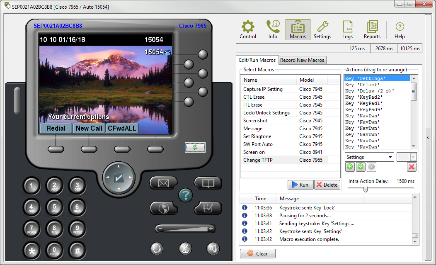Sort macros by Name column header
The image size is (436, 265).
click(x=269, y=80)
